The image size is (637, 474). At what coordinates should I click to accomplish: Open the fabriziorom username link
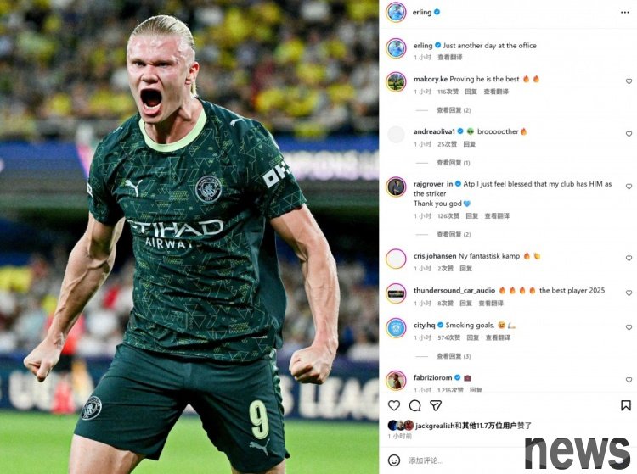pos(432,377)
